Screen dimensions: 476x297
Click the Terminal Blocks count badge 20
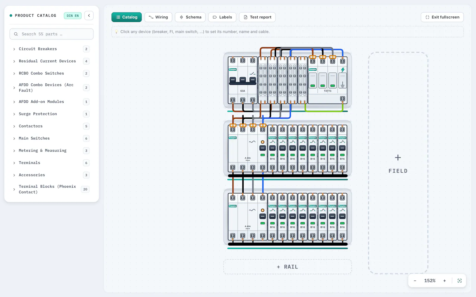pyautogui.click(x=85, y=189)
